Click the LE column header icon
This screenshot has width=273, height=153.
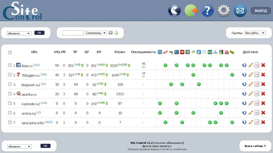point(176,52)
